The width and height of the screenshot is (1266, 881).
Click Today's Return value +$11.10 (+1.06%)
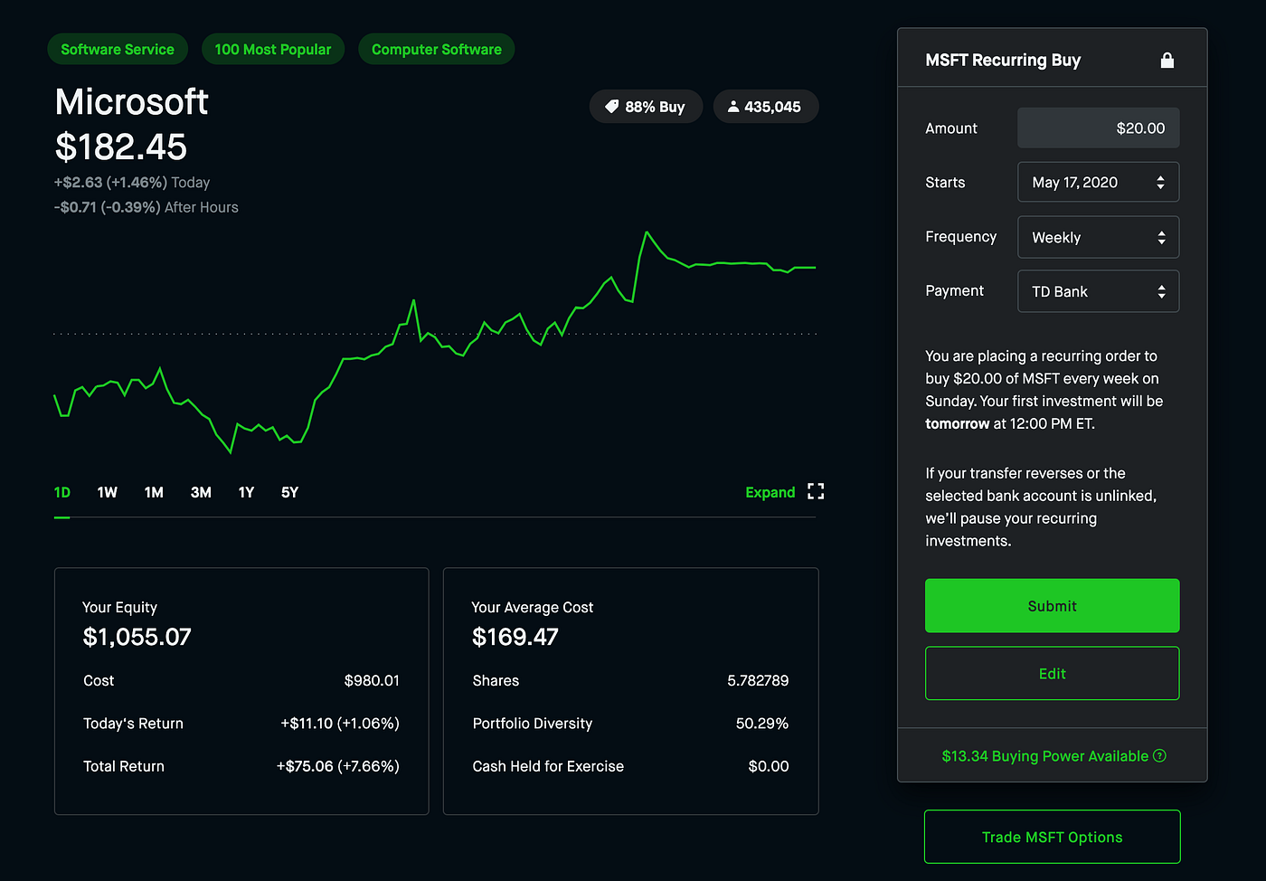tap(340, 724)
